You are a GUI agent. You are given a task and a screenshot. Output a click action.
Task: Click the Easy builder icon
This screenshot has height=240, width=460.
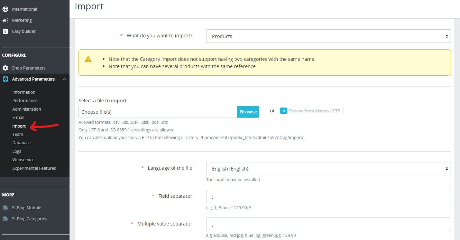[x=5, y=31]
